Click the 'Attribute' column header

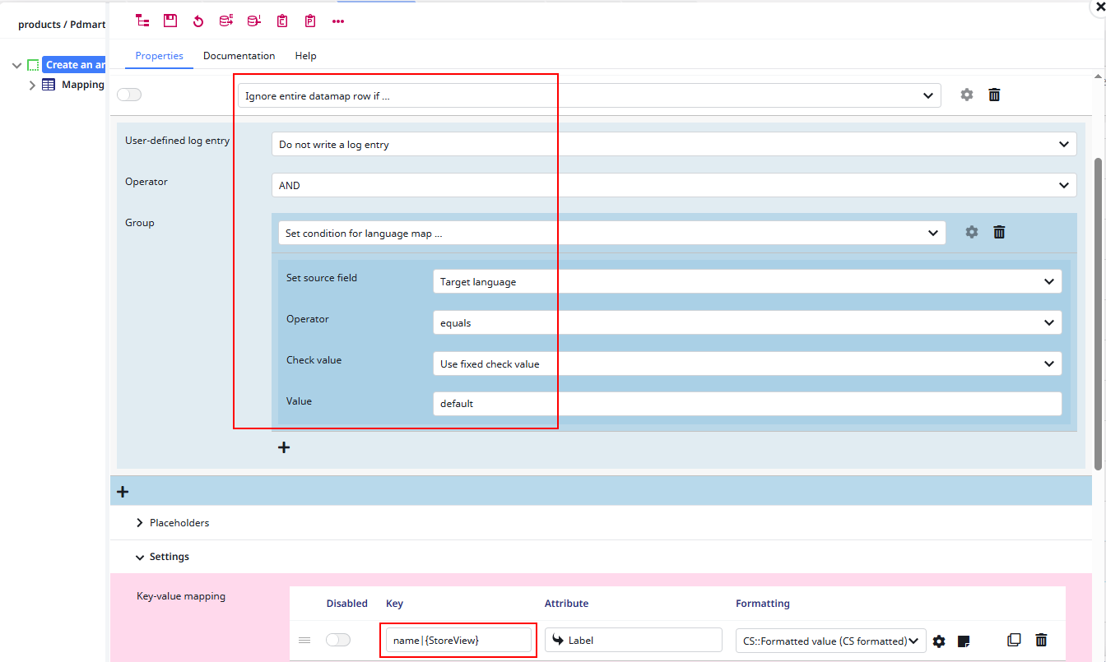567,604
